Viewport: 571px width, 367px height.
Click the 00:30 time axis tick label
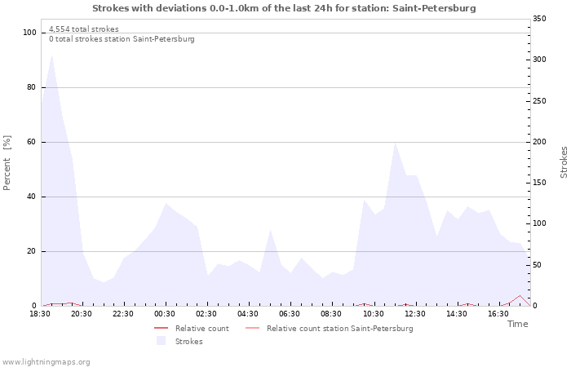(165, 313)
